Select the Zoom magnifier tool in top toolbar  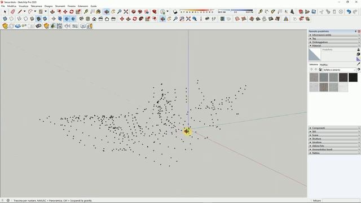(120, 12)
